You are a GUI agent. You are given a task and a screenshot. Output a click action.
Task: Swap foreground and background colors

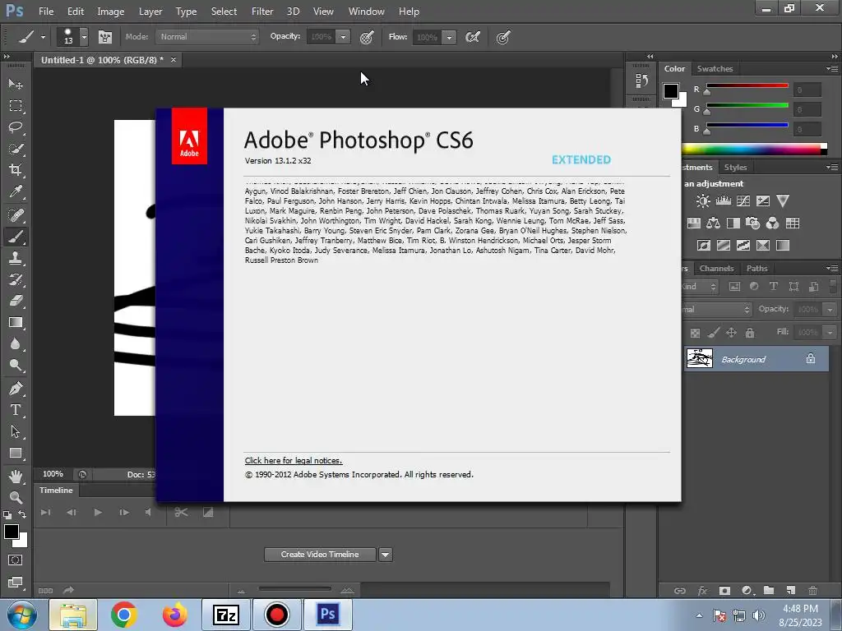(x=22, y=514)
